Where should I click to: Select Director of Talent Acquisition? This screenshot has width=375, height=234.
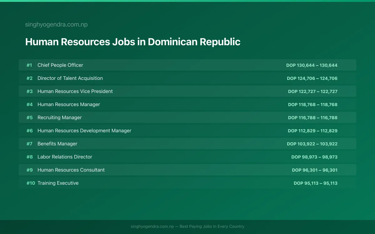[x=70, y=78]
